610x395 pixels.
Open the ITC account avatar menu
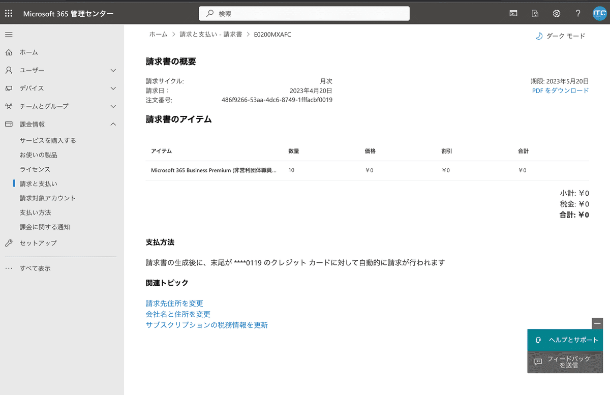coord(600,13)
